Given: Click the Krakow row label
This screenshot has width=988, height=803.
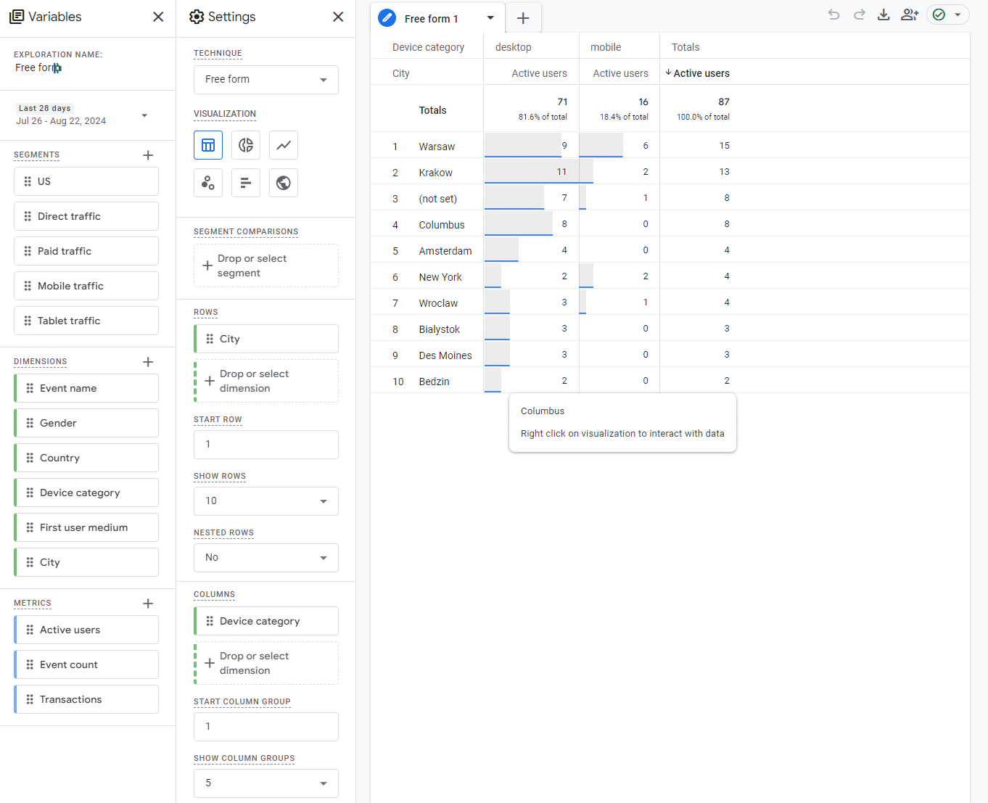Looking at the screenshot, I should coord(435,173).
